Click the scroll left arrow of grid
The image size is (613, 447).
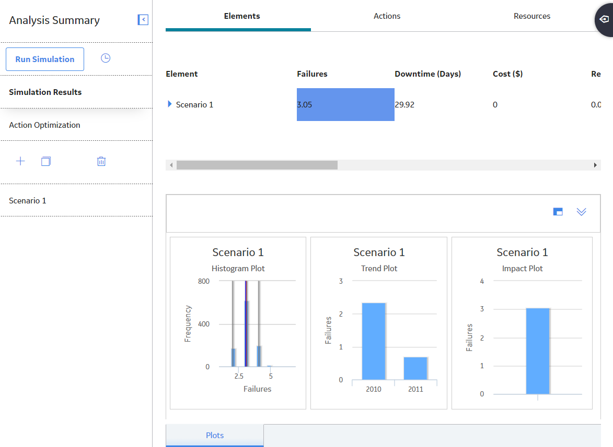(171, 165)
